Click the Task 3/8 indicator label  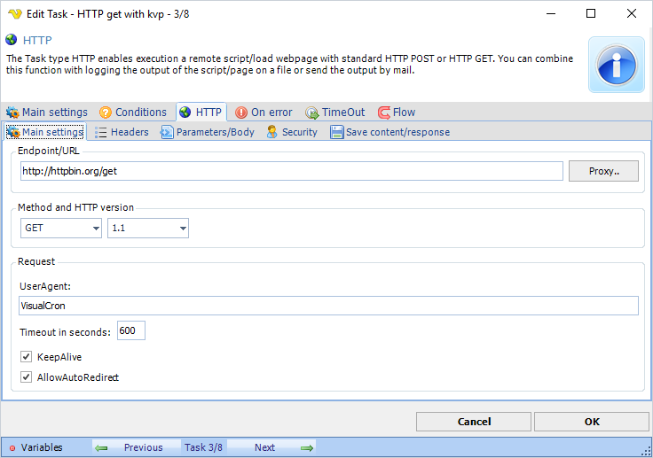click(x=204, y=447)
